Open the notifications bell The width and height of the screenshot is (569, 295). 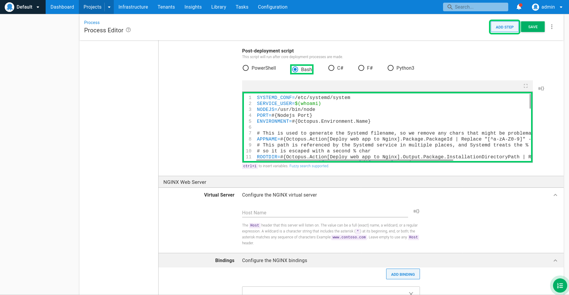pos(519,7)
